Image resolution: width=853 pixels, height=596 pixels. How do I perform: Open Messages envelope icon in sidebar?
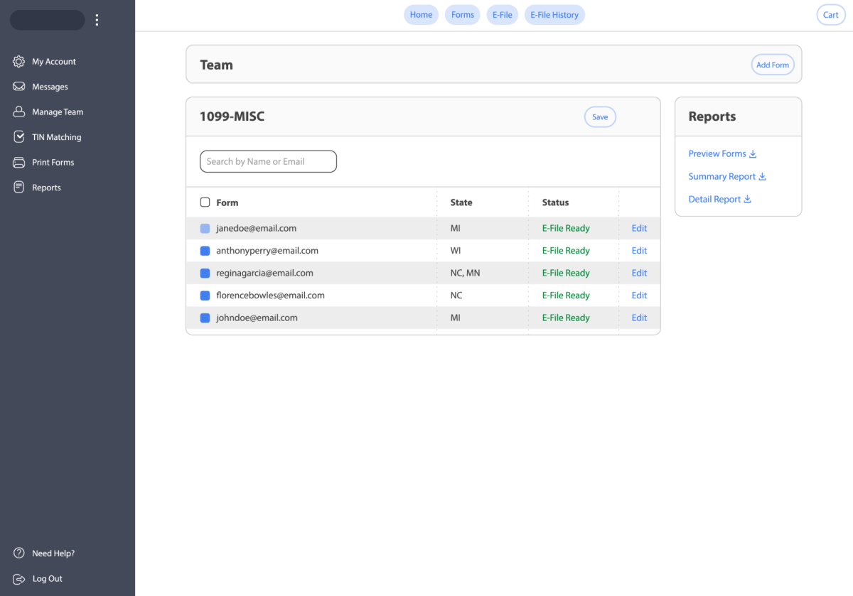point(19,87)
